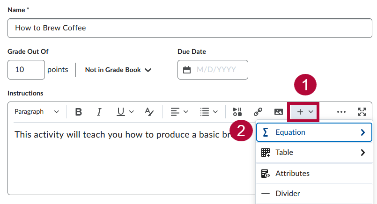The image size is (377, 204).
Task: Click the insert image icon
Action: pyautogui.click(x=278, y=112)
